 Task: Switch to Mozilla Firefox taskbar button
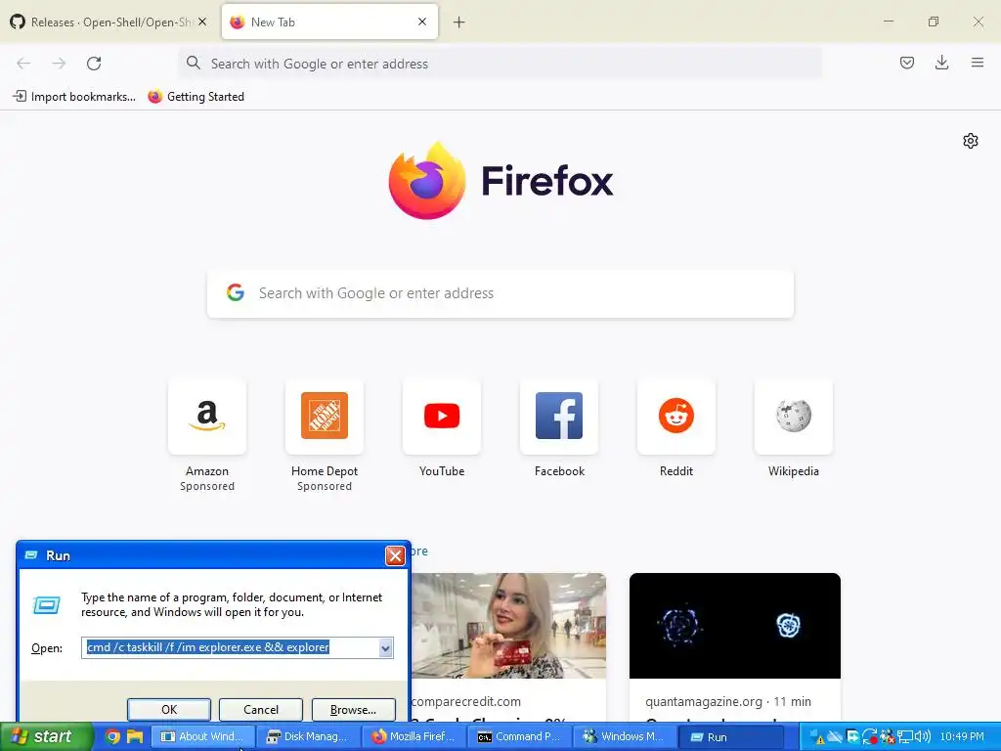(413, 736)
